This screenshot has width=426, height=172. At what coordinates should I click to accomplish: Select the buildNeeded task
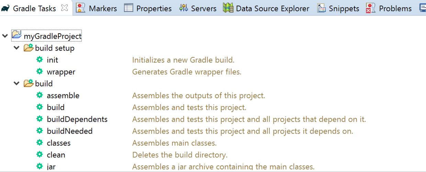pos(70,131)
